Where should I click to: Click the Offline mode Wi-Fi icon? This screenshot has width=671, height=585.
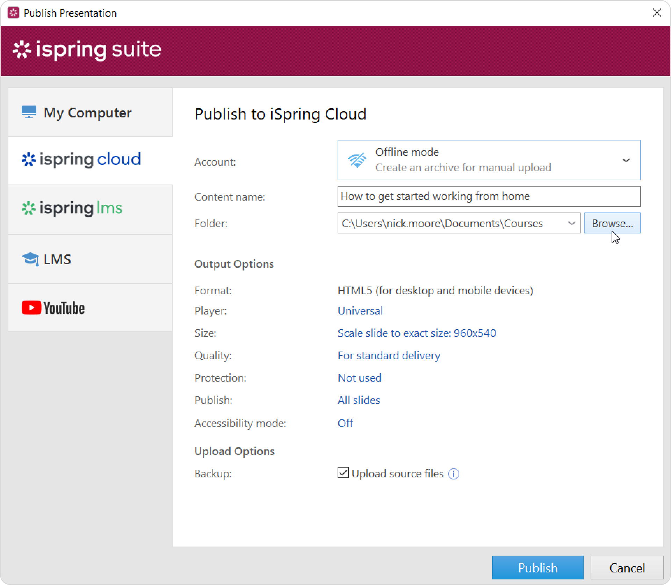[357, 160]
